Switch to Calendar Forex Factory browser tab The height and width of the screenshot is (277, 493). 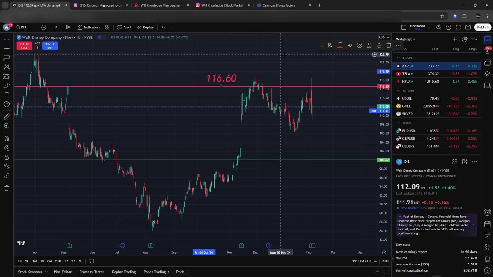click(279, 5)
